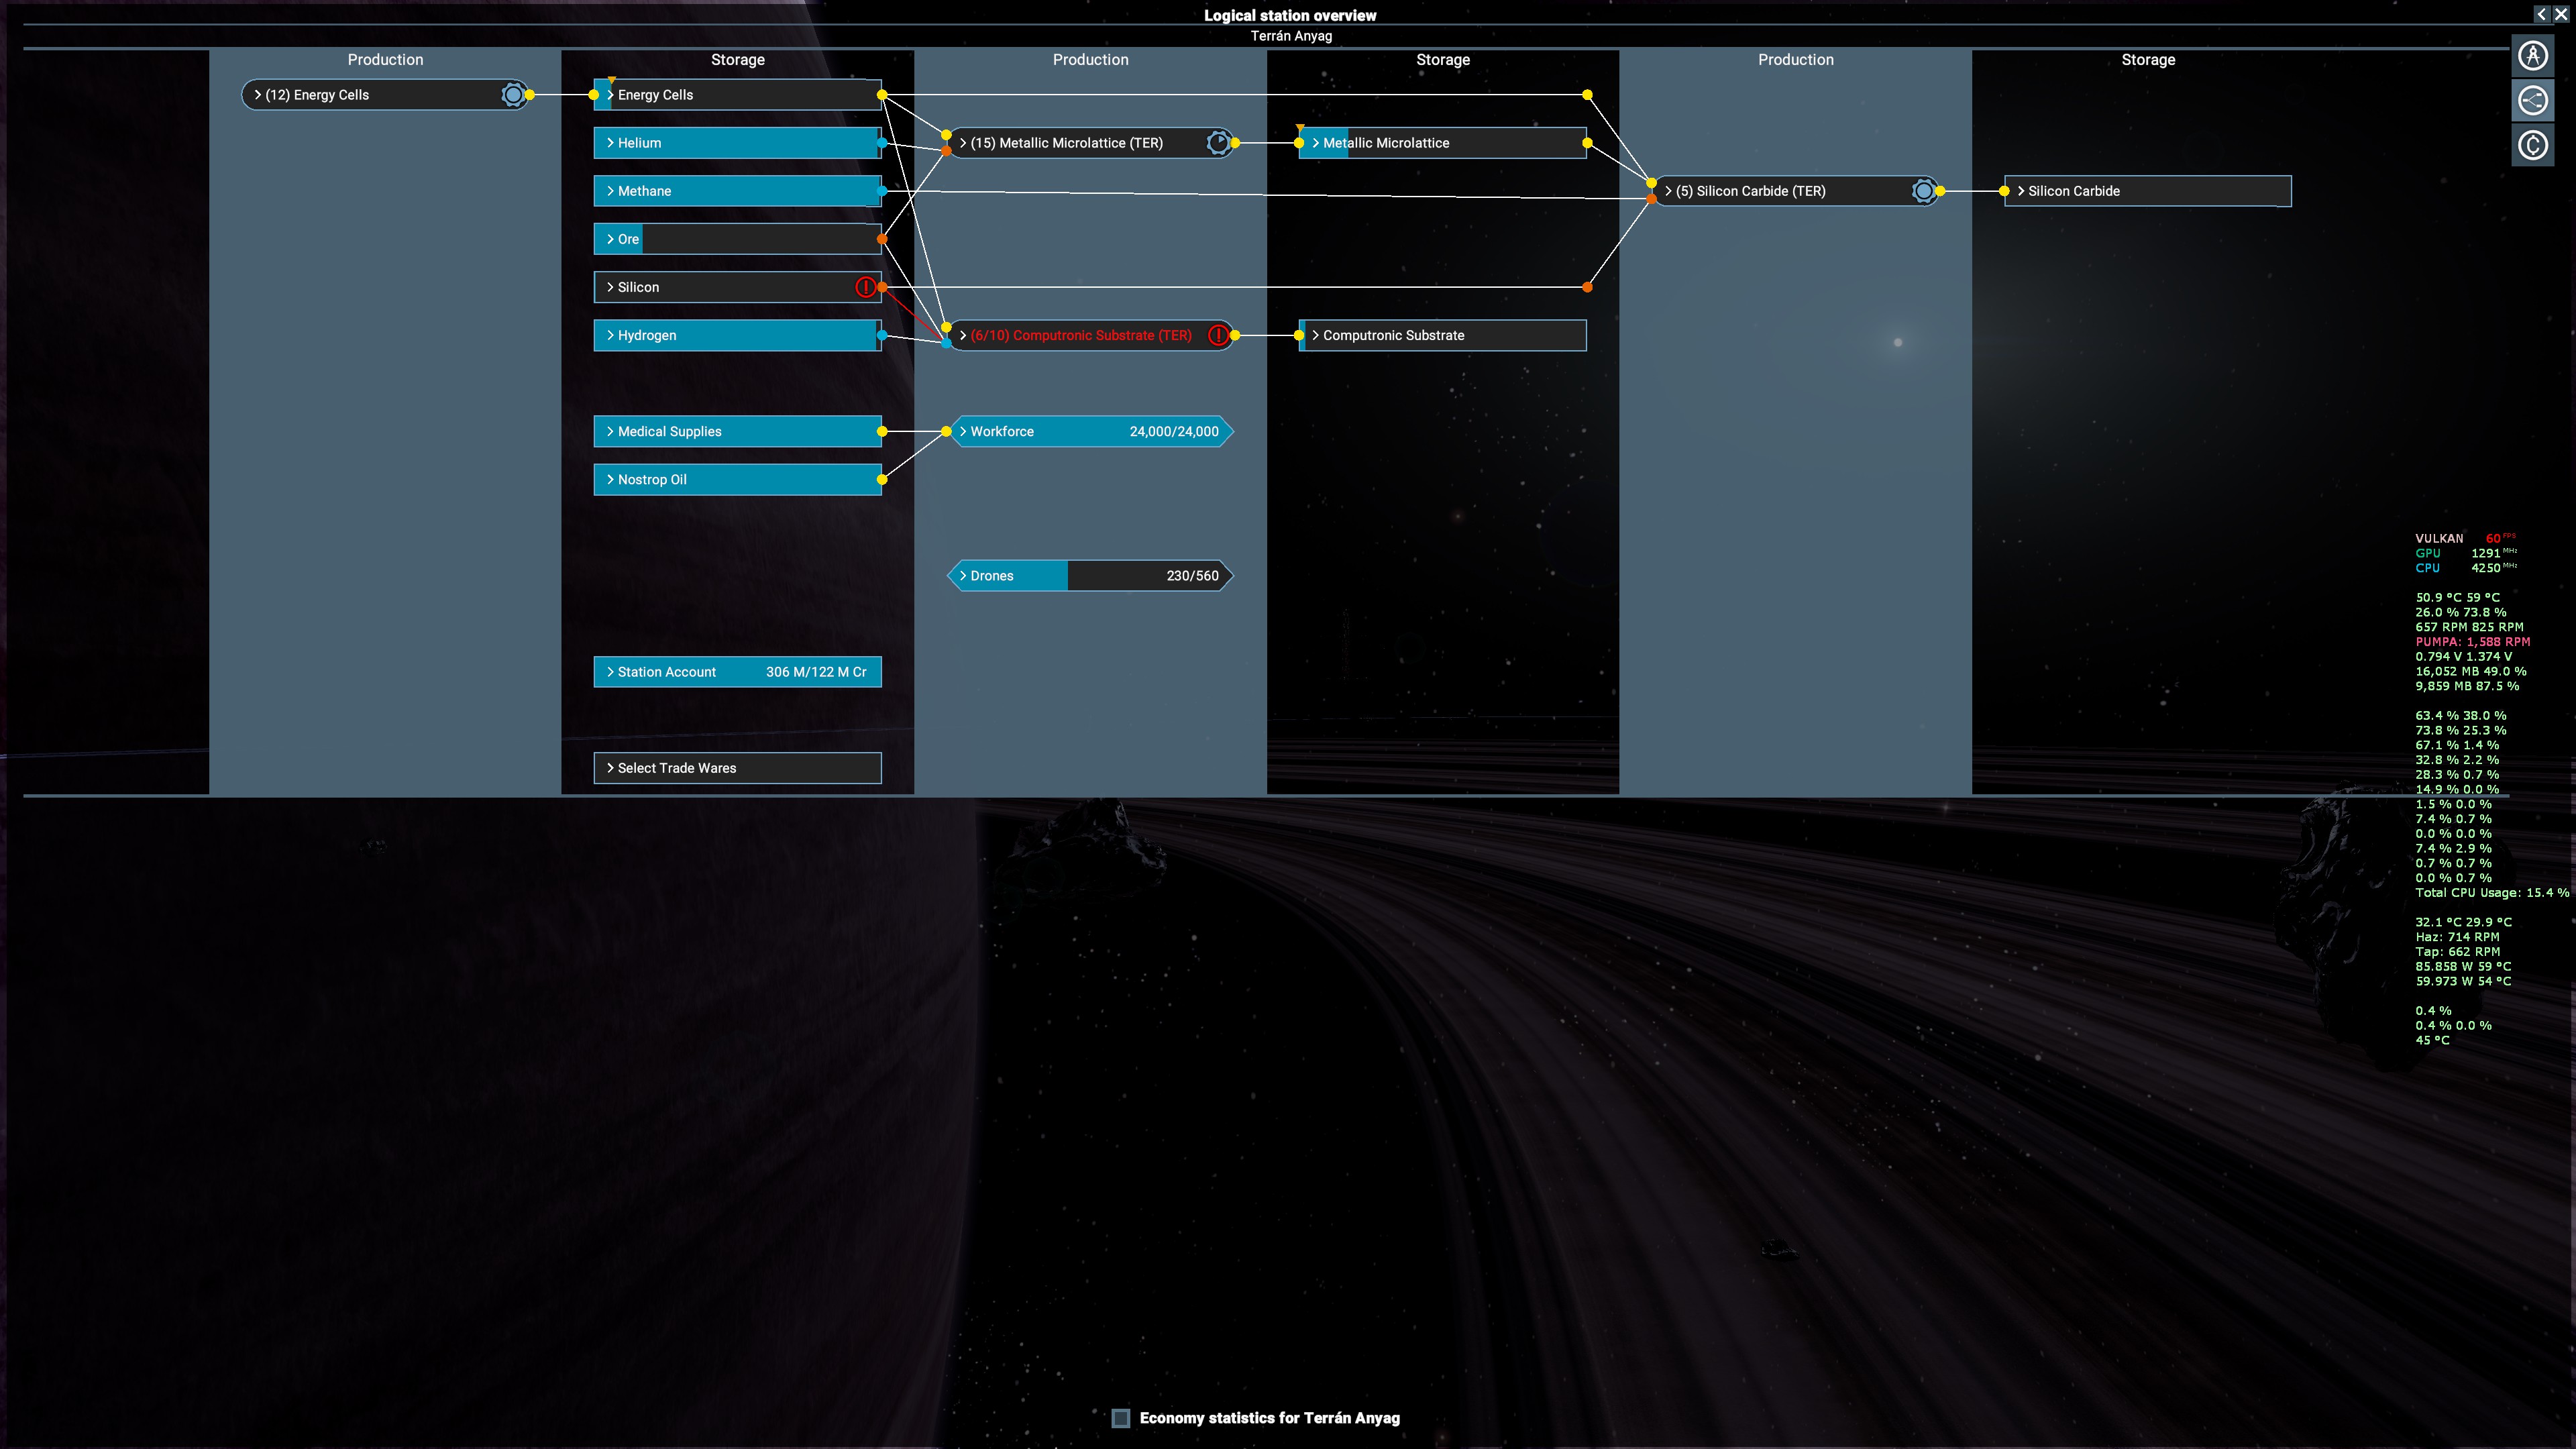This screenshot has height=1449, width=2576.
Task: Expand the (15) Metallic Microlattice (TER) production node
Action: pyautogui.click(x=1090, y=143)
